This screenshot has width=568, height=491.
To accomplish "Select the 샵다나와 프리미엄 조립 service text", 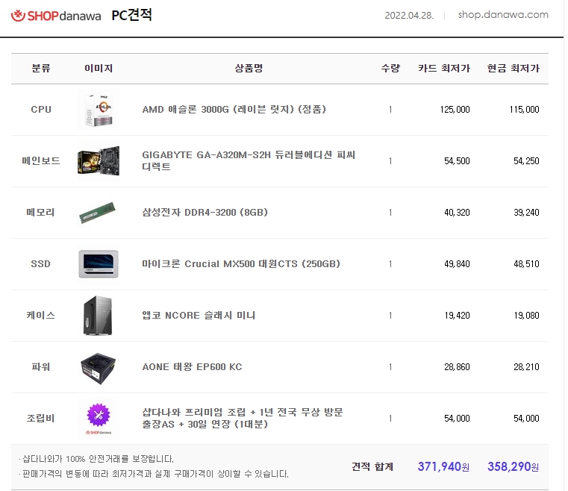I will [x=243, y=418].
